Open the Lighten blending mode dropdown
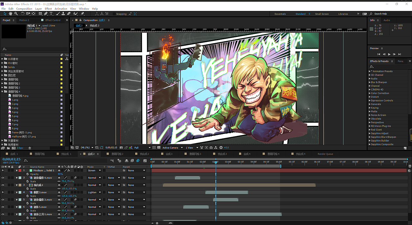Image resolution: width=412 pixels, height=225 pixels. (94, 192)
